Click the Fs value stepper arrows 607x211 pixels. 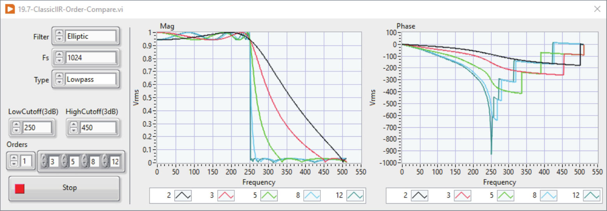point(59,58)
